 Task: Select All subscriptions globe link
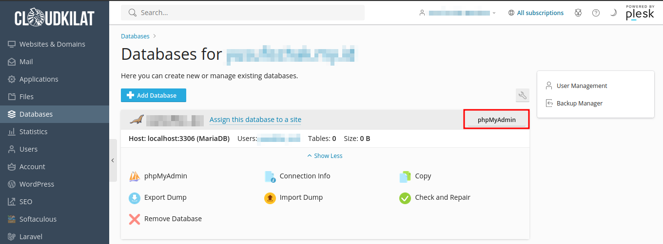[536, 13]
